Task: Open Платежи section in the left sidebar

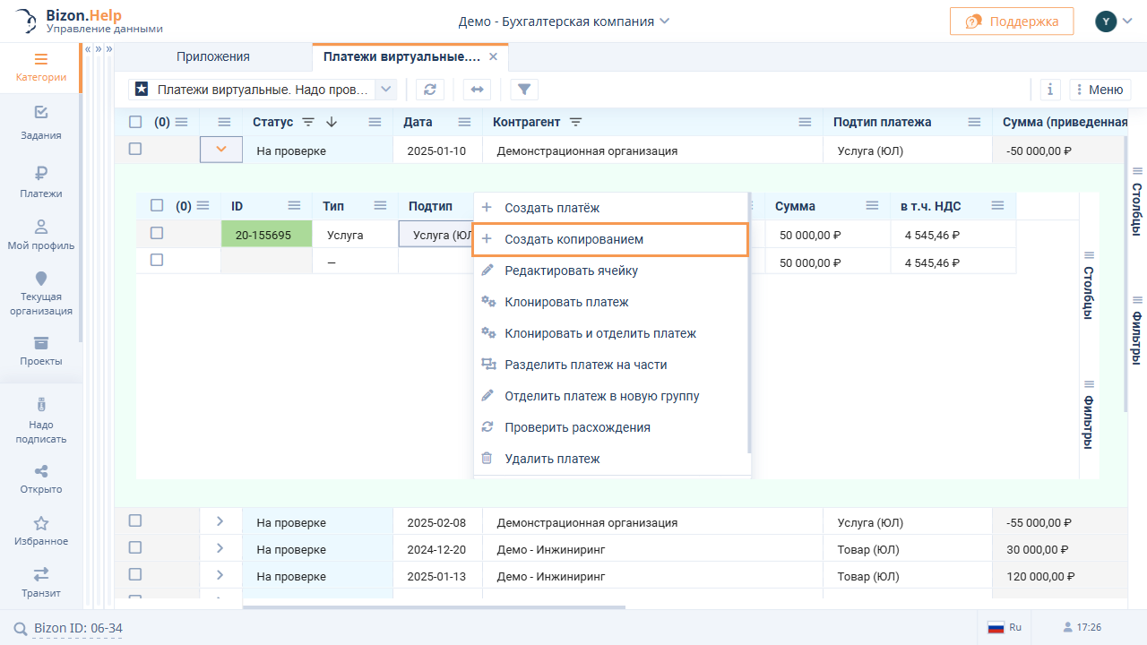Action: coord(41,182)
